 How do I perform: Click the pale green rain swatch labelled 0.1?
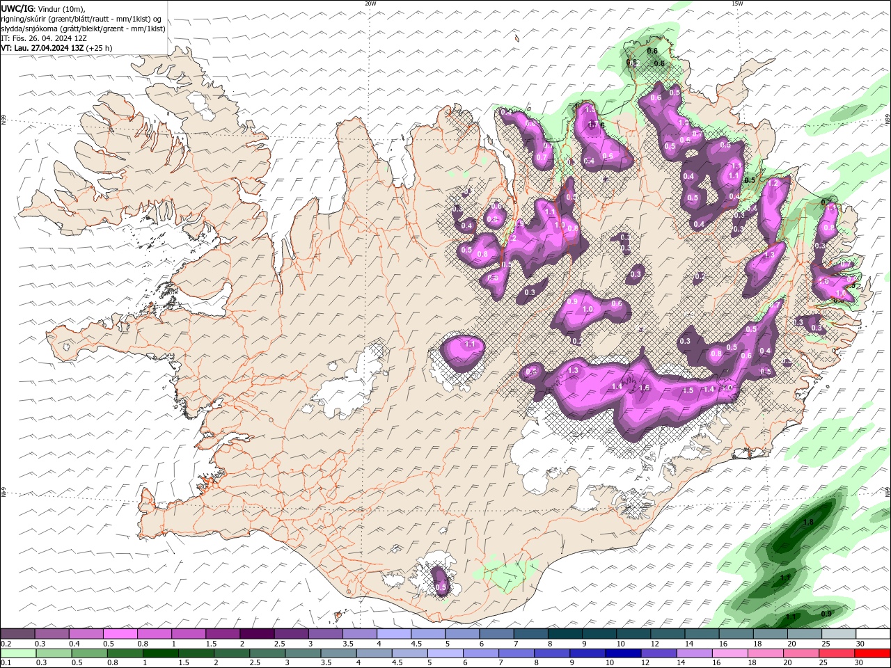17,653
